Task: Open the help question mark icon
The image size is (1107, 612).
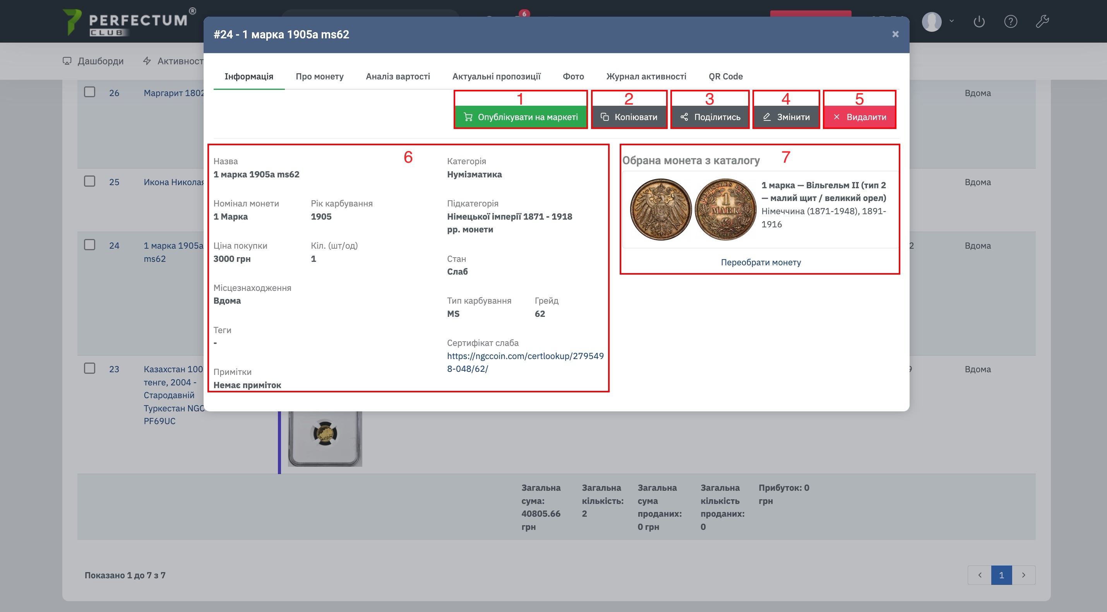Action: click(x=1010, y=21)
